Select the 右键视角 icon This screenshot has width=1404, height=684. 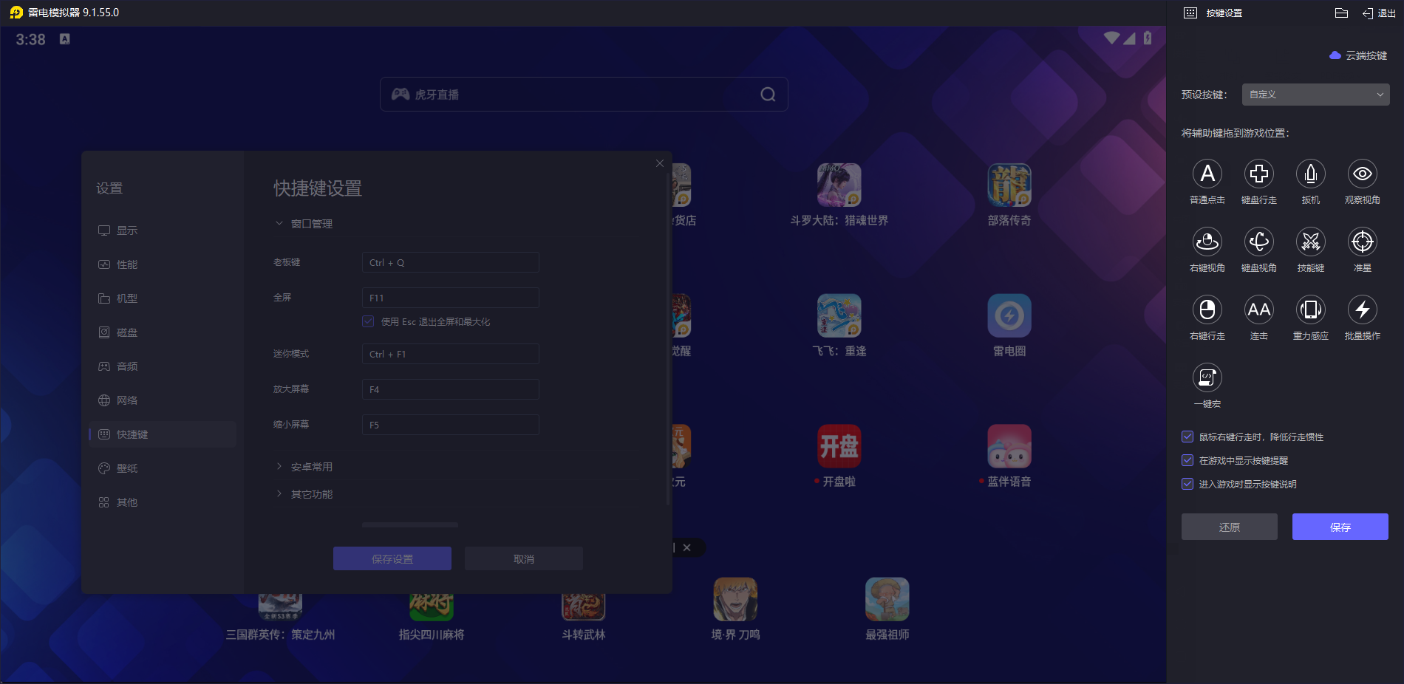(1207, 242)
